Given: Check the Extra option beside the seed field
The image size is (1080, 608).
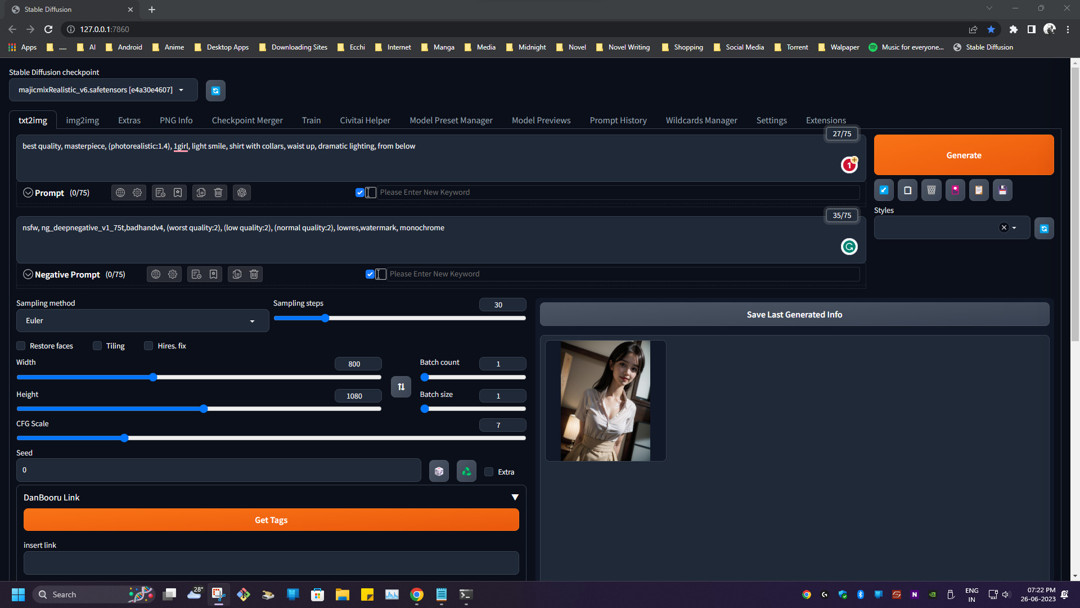Looking at the screenshot, I should click(x=489, y=471).
